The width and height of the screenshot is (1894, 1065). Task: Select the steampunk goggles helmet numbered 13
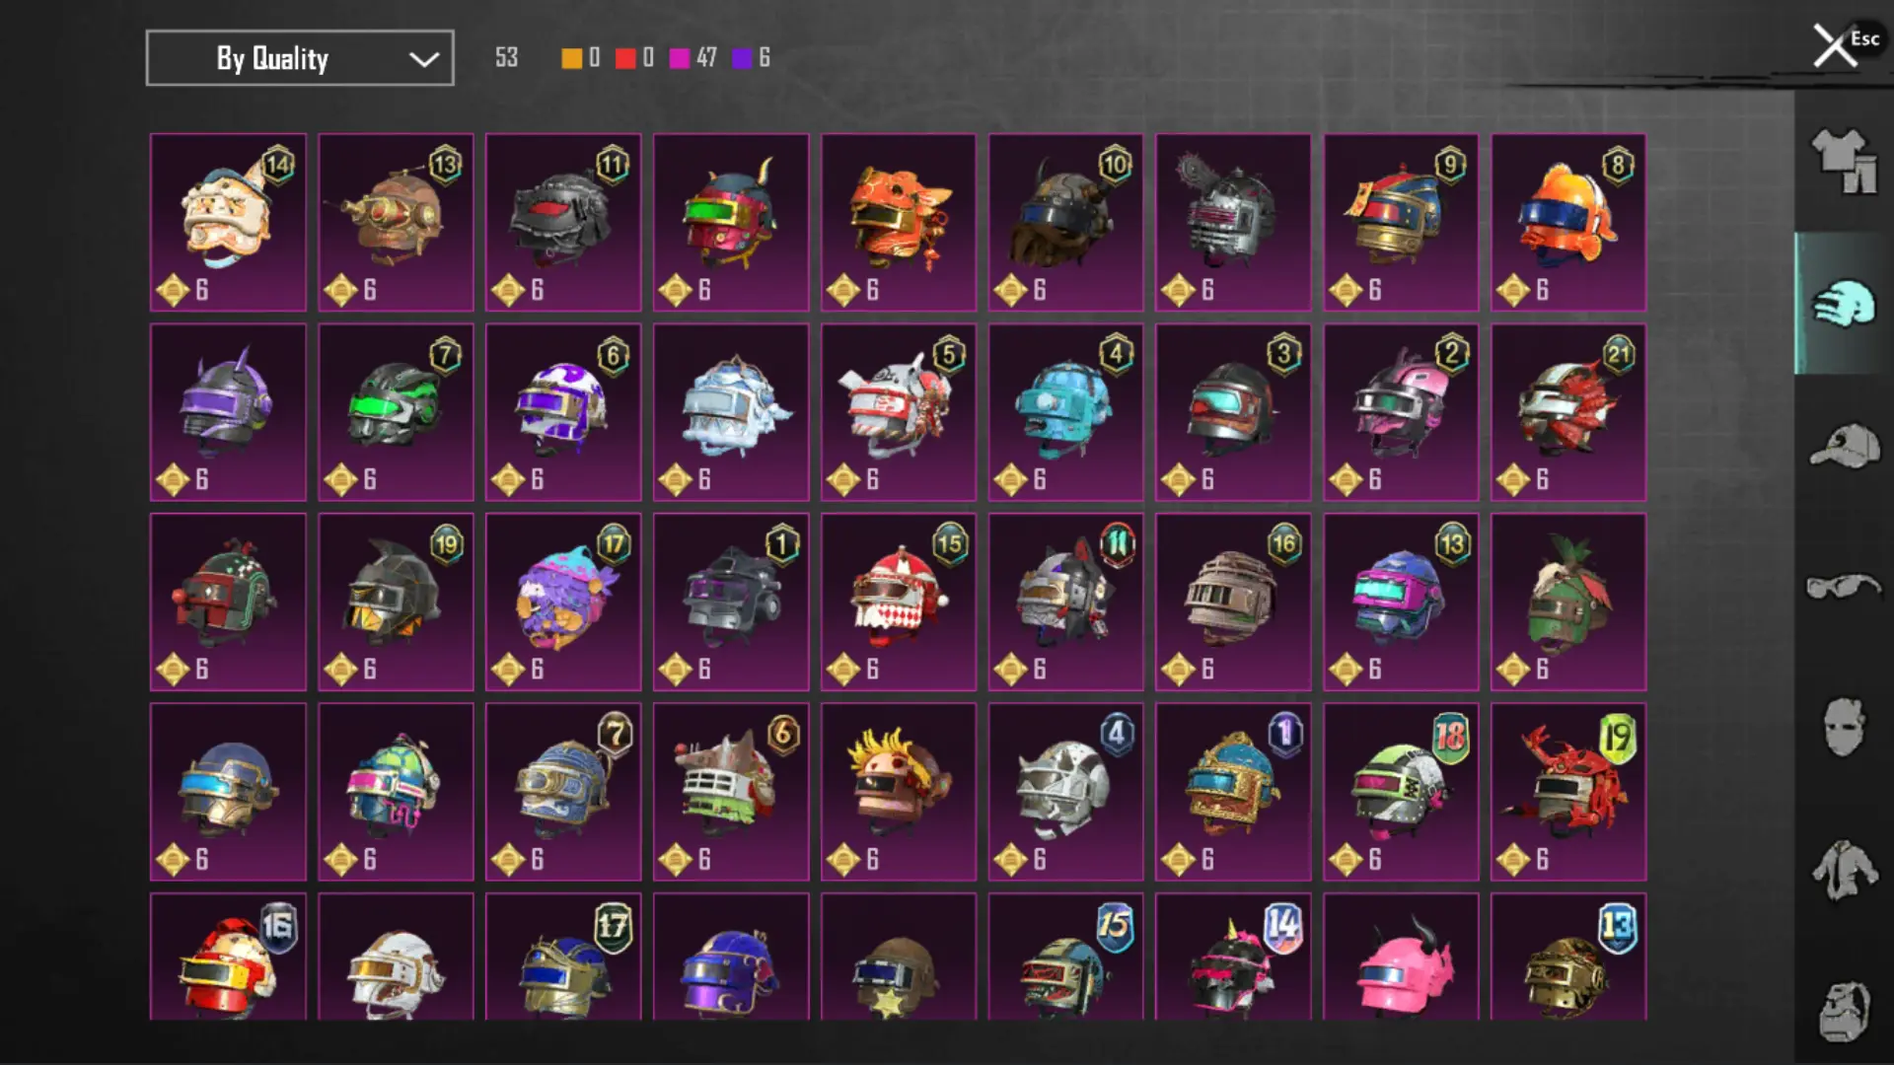396,223
